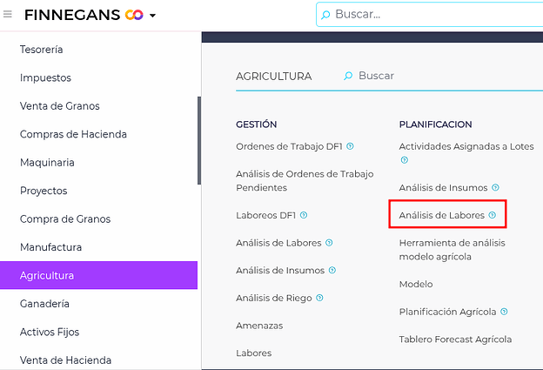The image size is (543, 370).
Task: Open Herramienta de análisis modelo agrícola
Action: (452, 250)
